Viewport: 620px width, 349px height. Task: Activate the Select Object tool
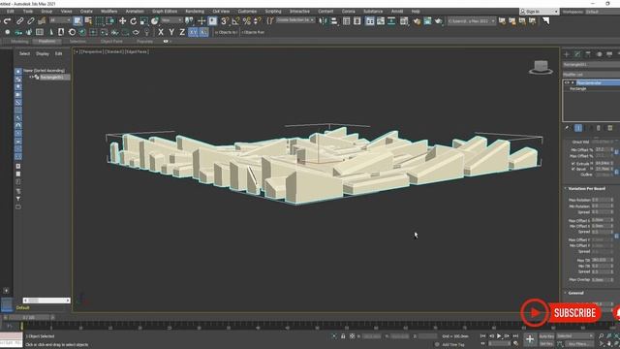(77, 21)
